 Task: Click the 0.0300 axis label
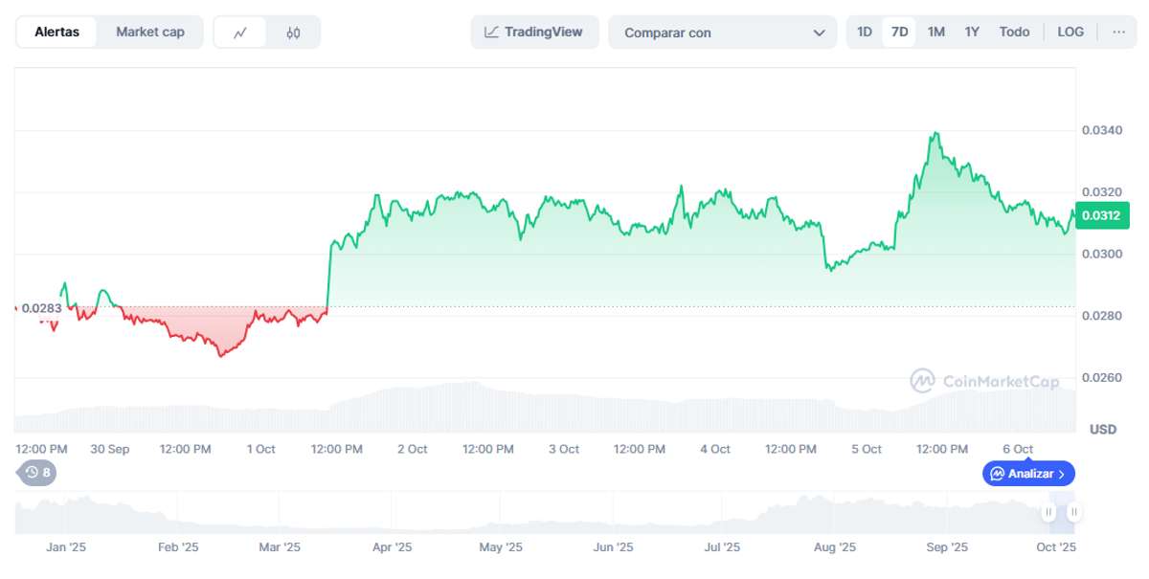[1101, 254]
